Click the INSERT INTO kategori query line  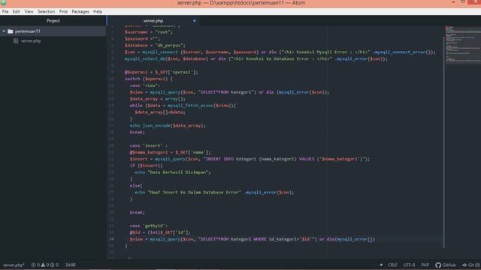[250, 159]
